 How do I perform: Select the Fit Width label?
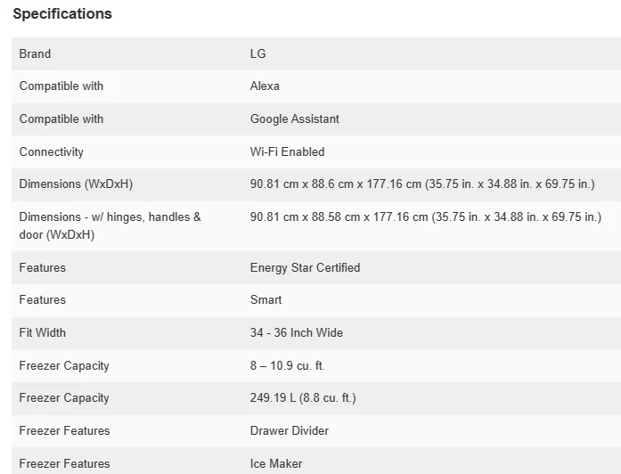pos(43,333)
